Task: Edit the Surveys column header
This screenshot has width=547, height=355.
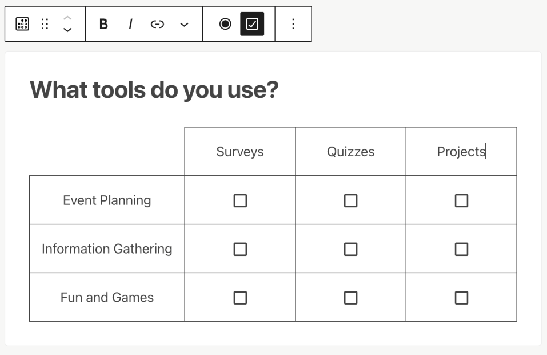Action: [x=240, y=152]
